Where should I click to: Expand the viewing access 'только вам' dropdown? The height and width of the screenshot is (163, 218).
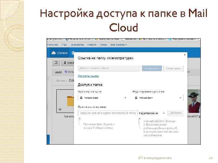tap(103, 98)
